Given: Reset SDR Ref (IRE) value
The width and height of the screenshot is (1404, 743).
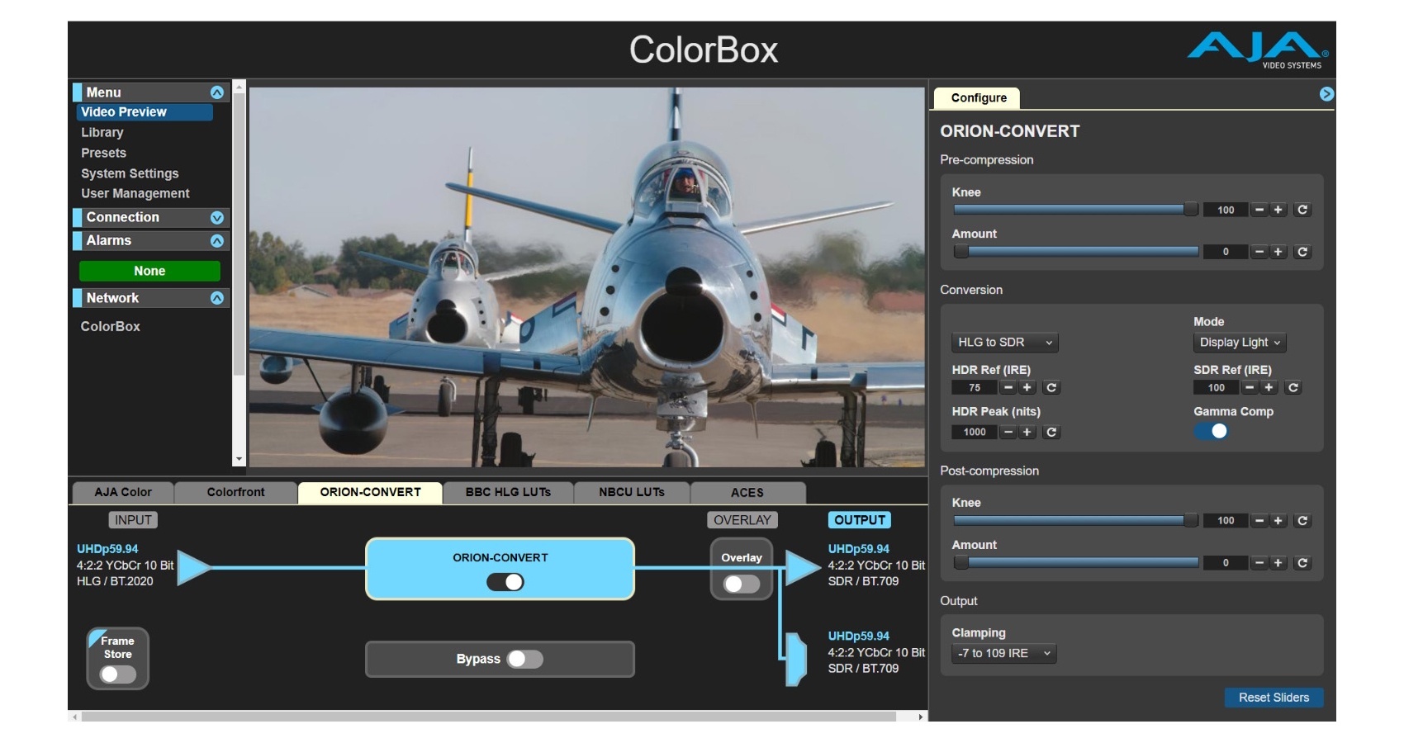Looking at the screenshot, I should 1293,387.
